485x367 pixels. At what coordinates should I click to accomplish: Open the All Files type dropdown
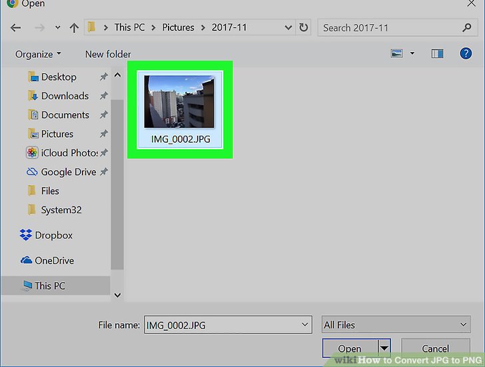(396, 324)
